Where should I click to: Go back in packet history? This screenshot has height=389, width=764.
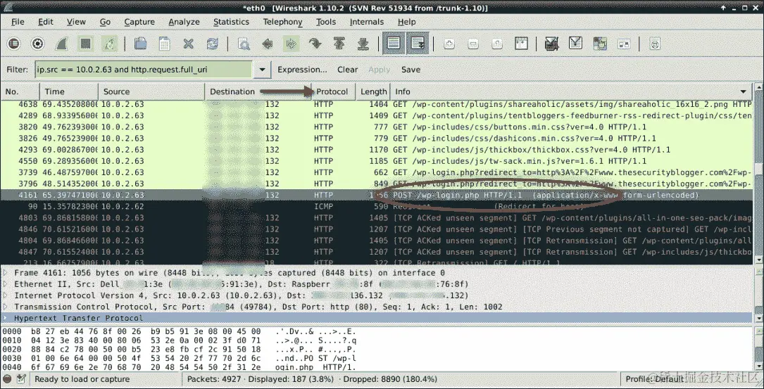point(268,44)
